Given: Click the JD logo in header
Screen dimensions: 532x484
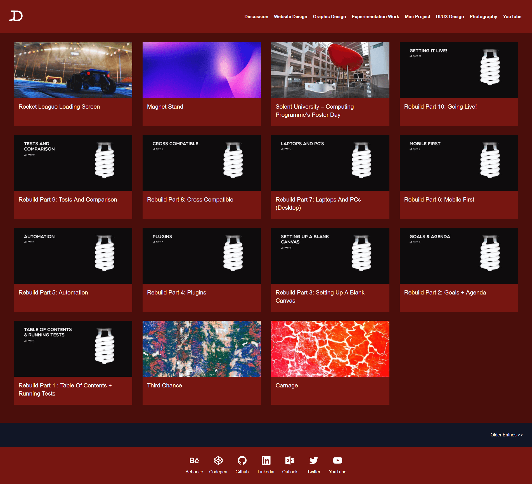Looking at the screenshot, I should click(16, 16).
